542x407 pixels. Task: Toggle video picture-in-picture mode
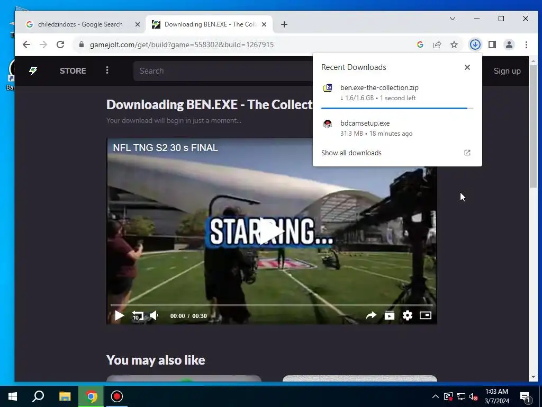pyautogui.click(x=426, y=315)
